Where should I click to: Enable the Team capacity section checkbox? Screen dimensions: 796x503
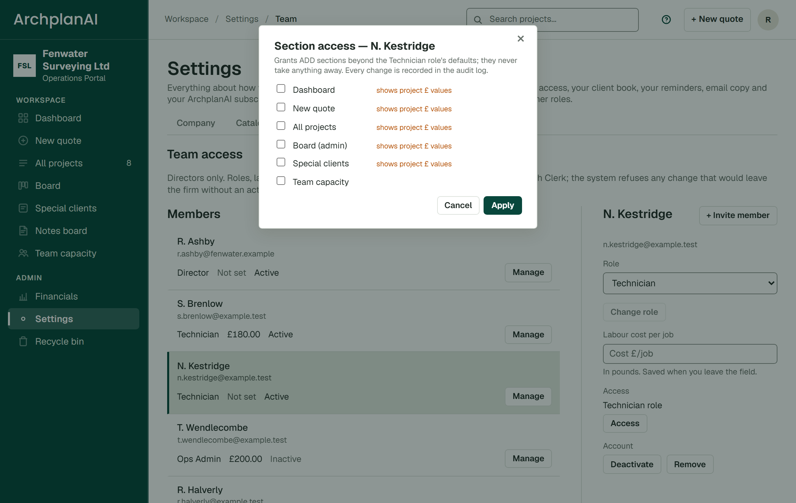[281, 181]
